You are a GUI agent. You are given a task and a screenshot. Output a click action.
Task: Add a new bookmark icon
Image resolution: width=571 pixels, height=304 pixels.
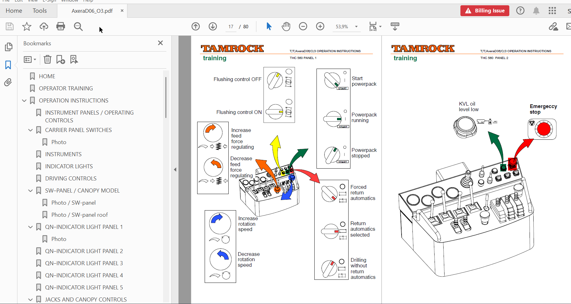point(60,59)
